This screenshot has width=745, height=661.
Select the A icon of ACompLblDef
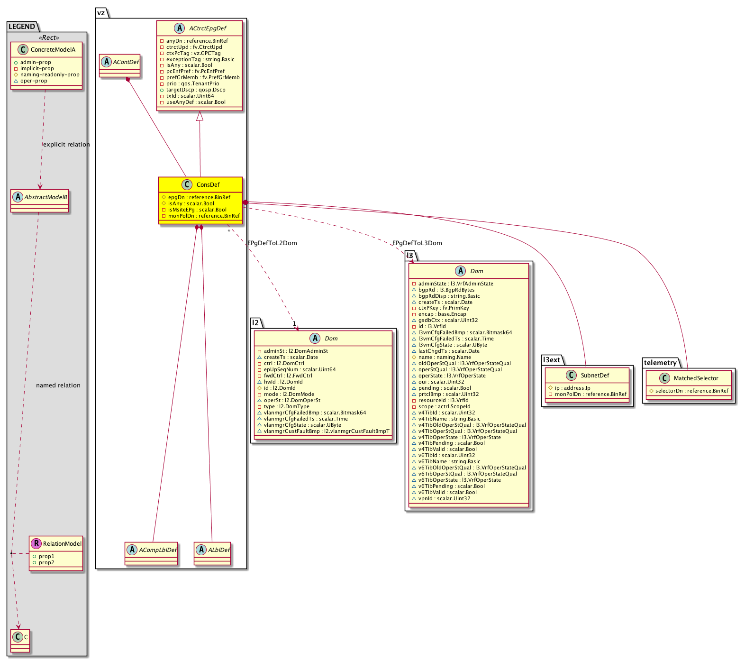(x=132, y=550)
